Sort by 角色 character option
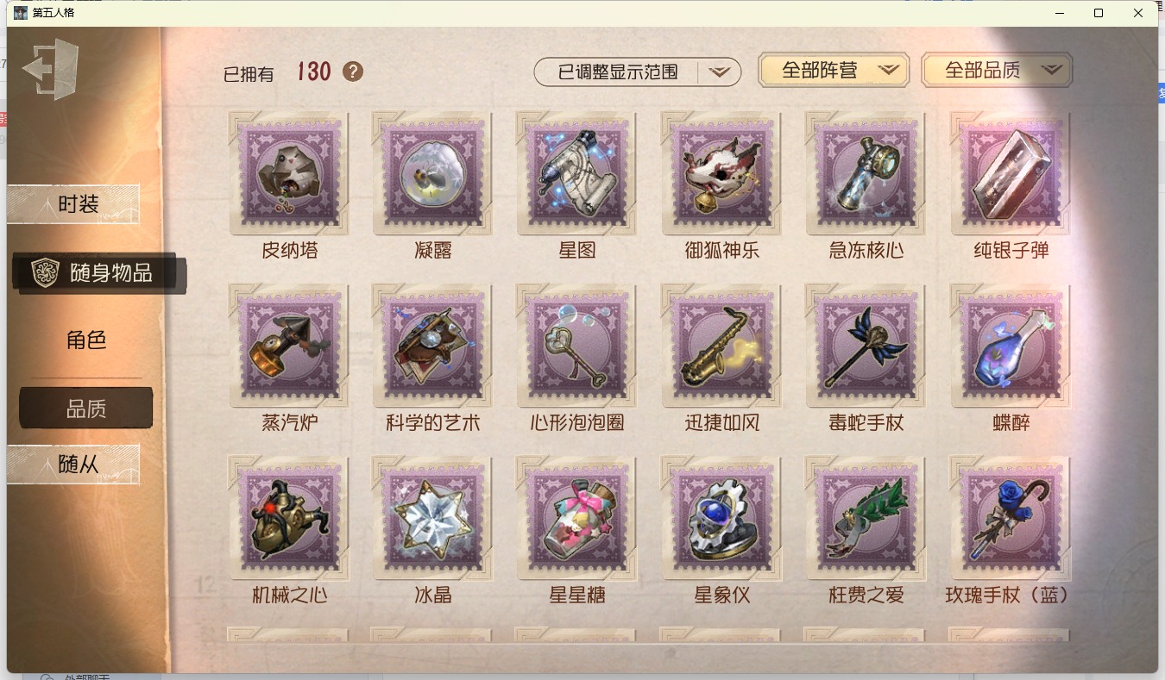 point(86,340)
